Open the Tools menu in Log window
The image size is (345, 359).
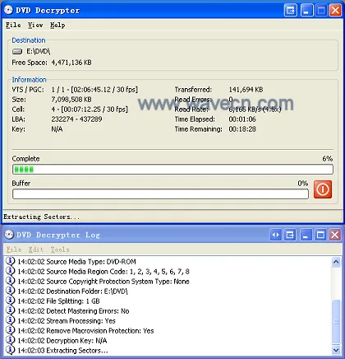pyautogui.click(x=60, y=249)
